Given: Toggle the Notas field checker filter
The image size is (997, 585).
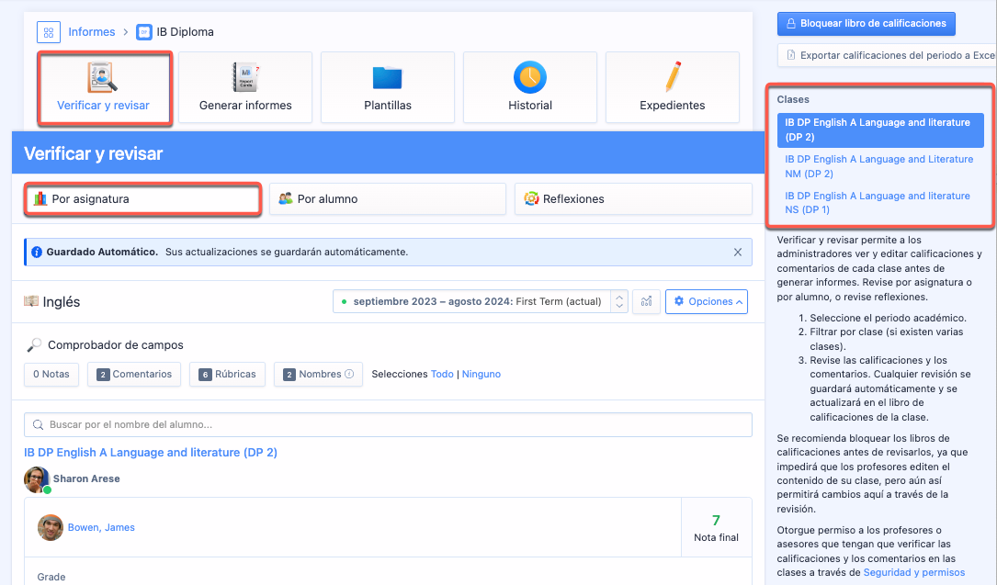Looking at the screenshot, I should click(x=51, y=375).
